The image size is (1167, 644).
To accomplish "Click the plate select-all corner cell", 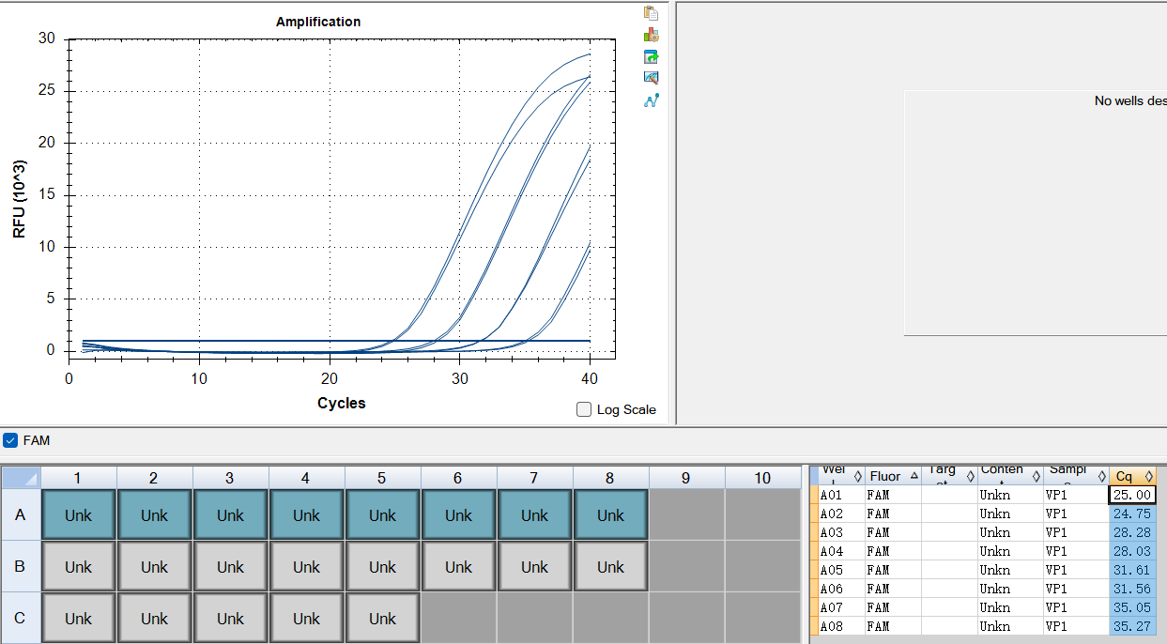I will click(22, 478).
